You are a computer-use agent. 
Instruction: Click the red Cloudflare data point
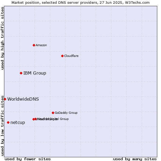[62, 56]
